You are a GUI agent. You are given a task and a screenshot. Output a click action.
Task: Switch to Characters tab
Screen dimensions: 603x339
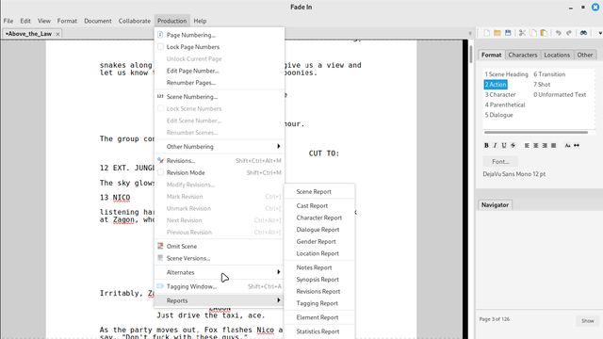[523, 55]
